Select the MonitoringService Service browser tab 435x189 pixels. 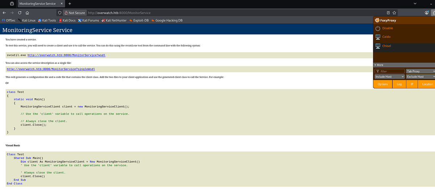coord(41,4)
